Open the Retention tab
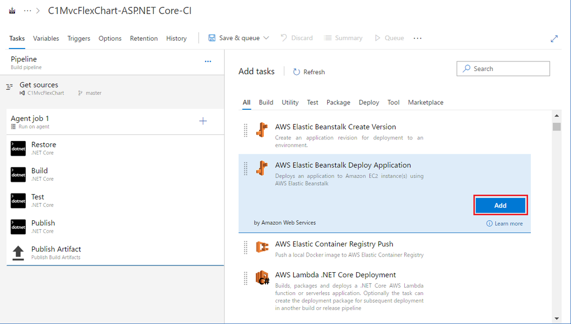571x324 pixels. [144, 38]
